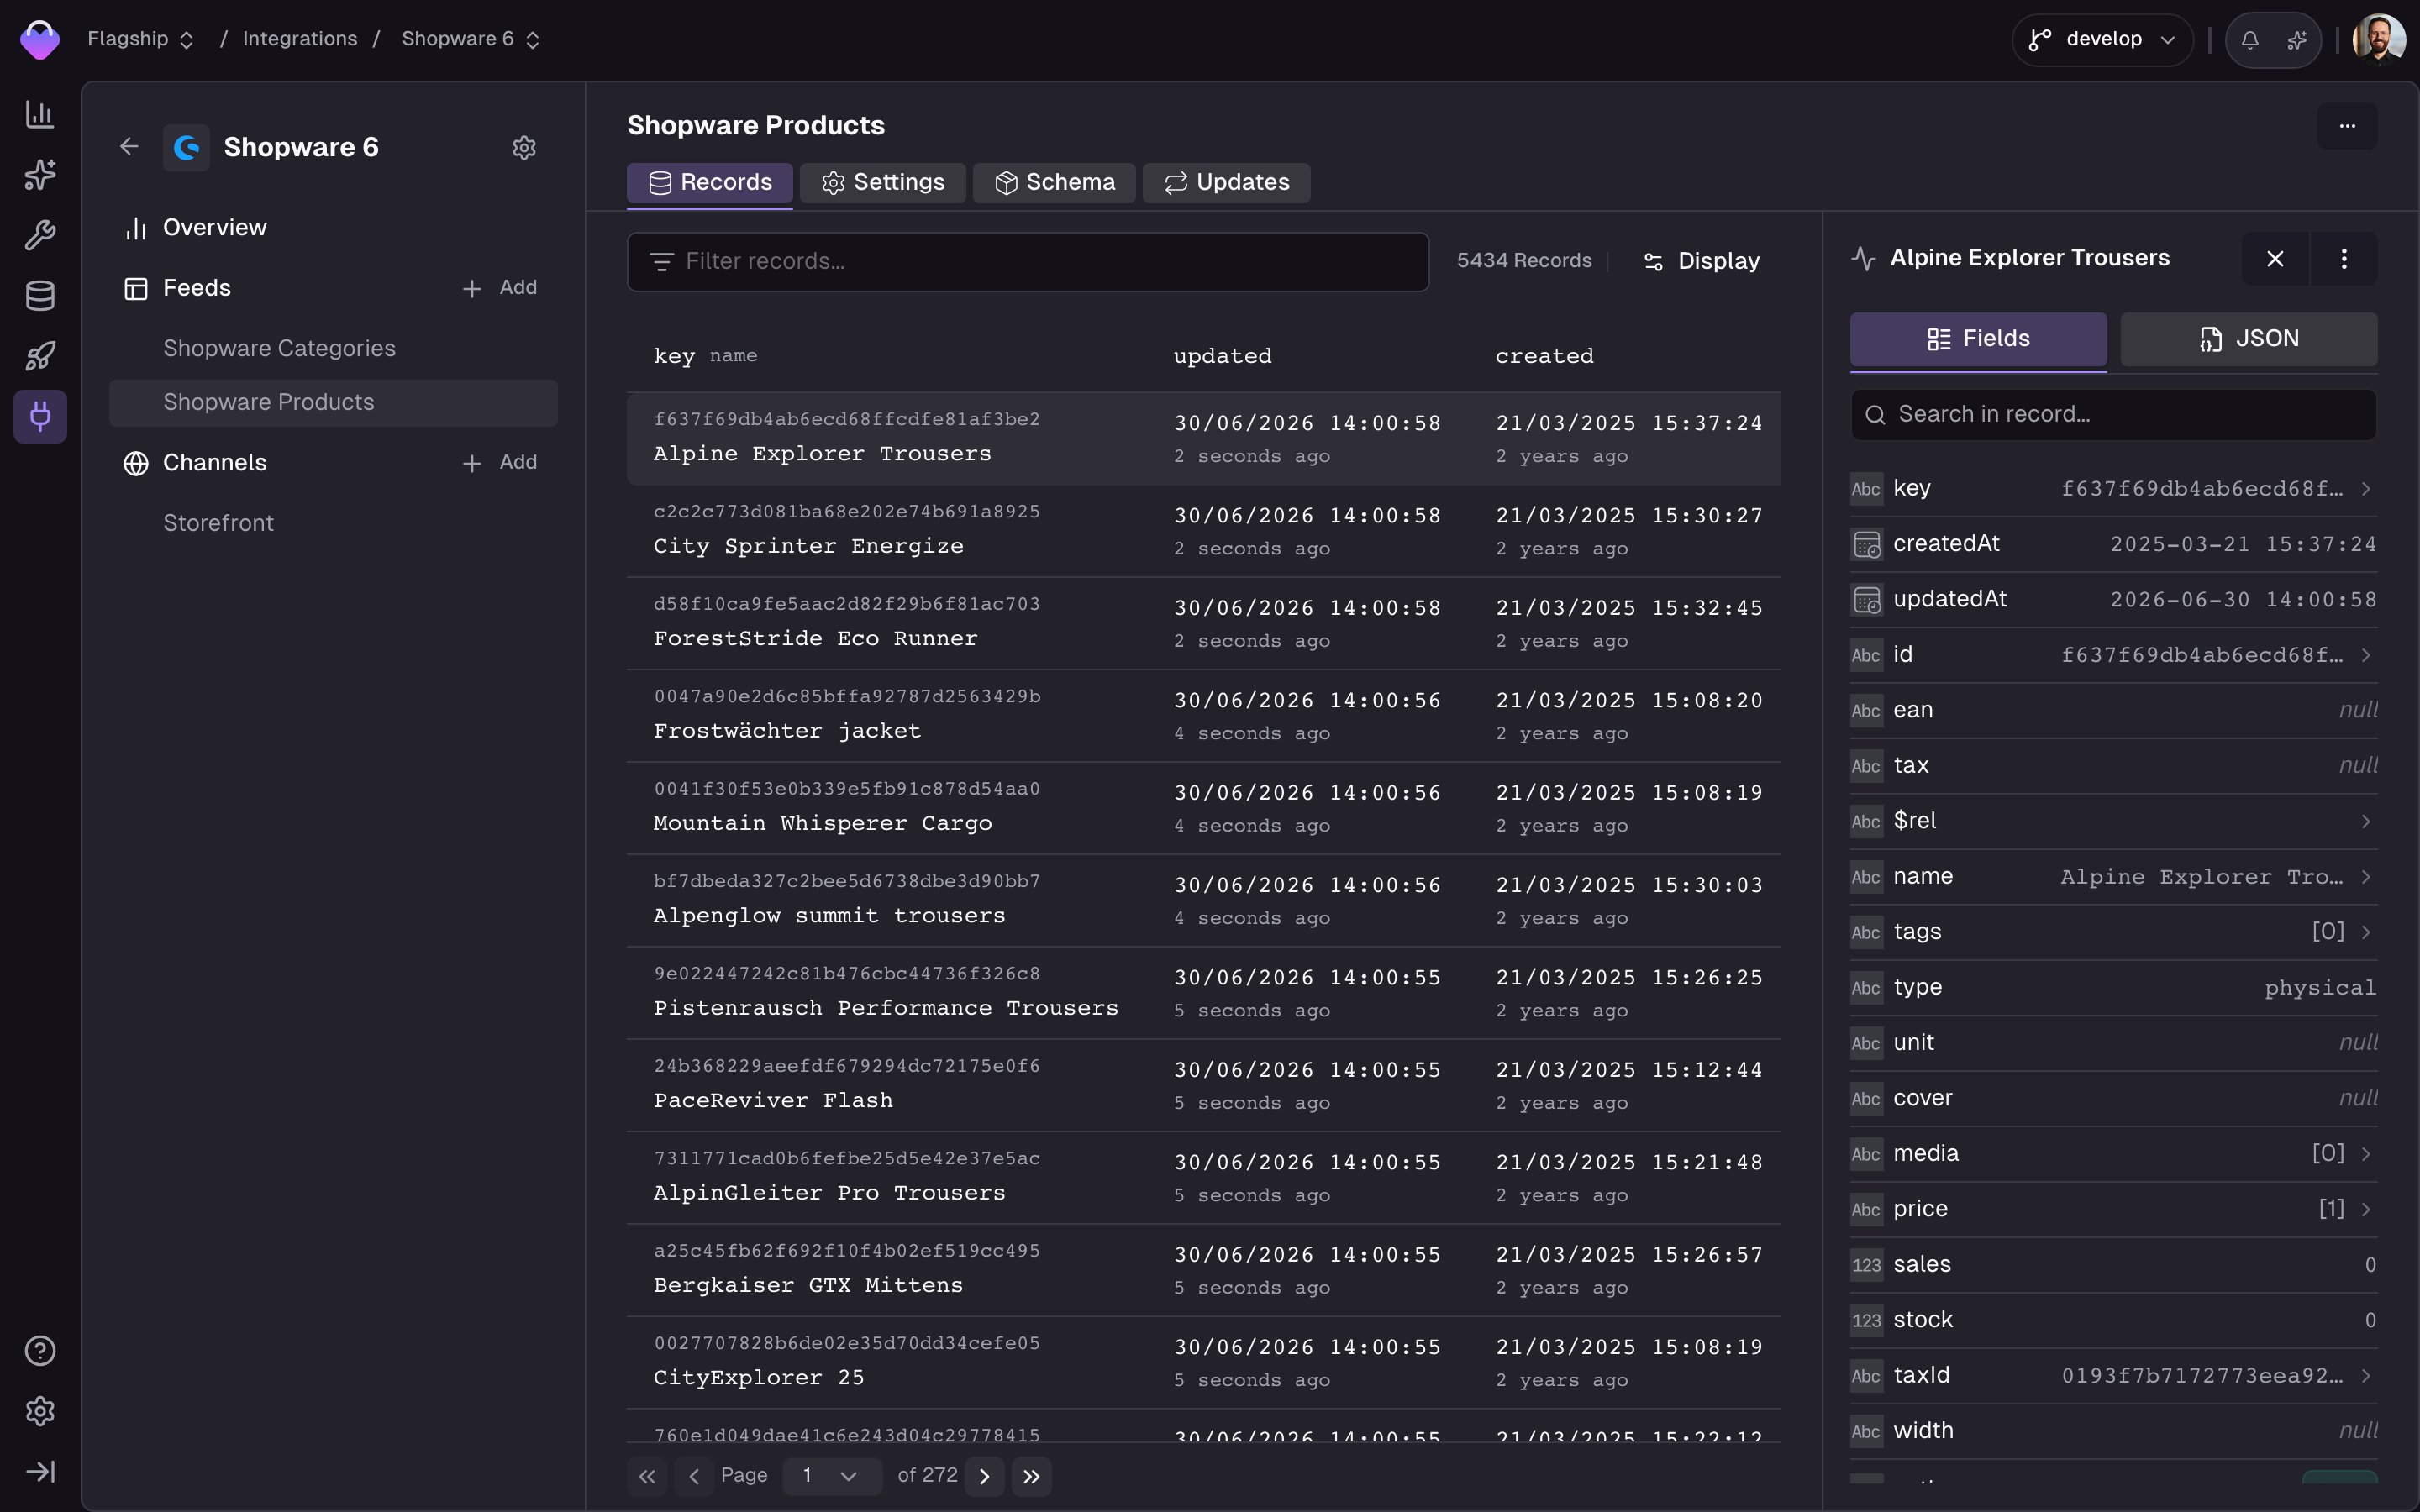Click the Integrations breadcrumb link
2420x1512 pixels.
[300, 39]
